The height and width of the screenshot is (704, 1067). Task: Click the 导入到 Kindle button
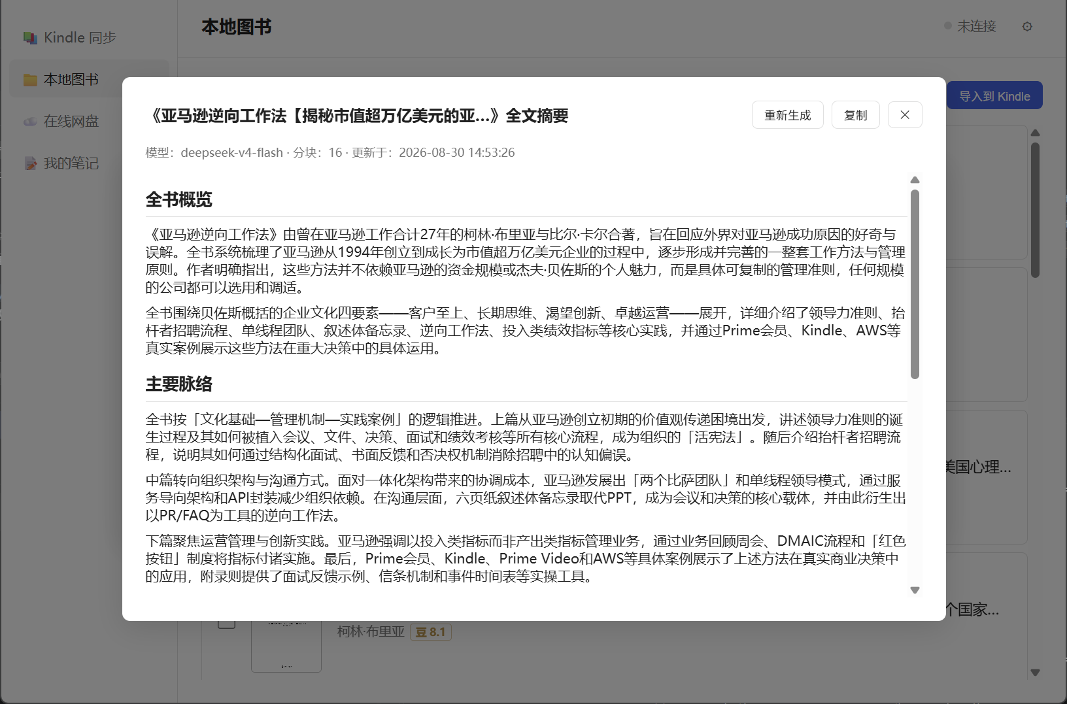click(x=994, y=96)
